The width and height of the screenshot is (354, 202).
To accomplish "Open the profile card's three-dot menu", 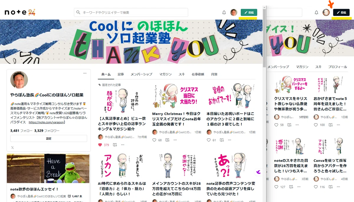I will tap(85, 73).
